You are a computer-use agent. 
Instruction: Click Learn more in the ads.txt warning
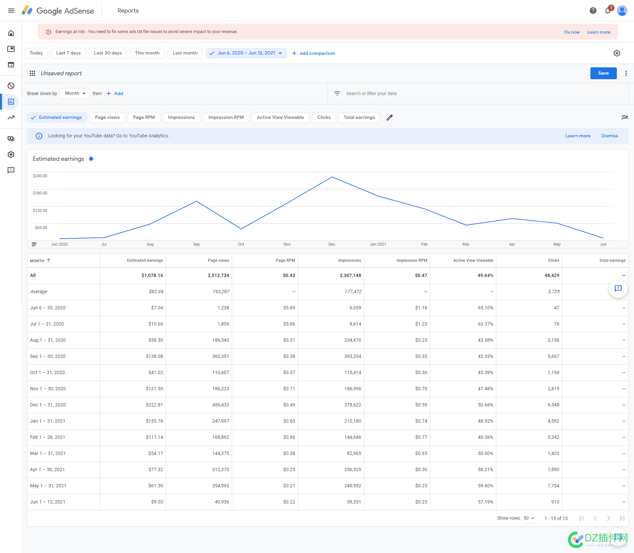(599, 32)
